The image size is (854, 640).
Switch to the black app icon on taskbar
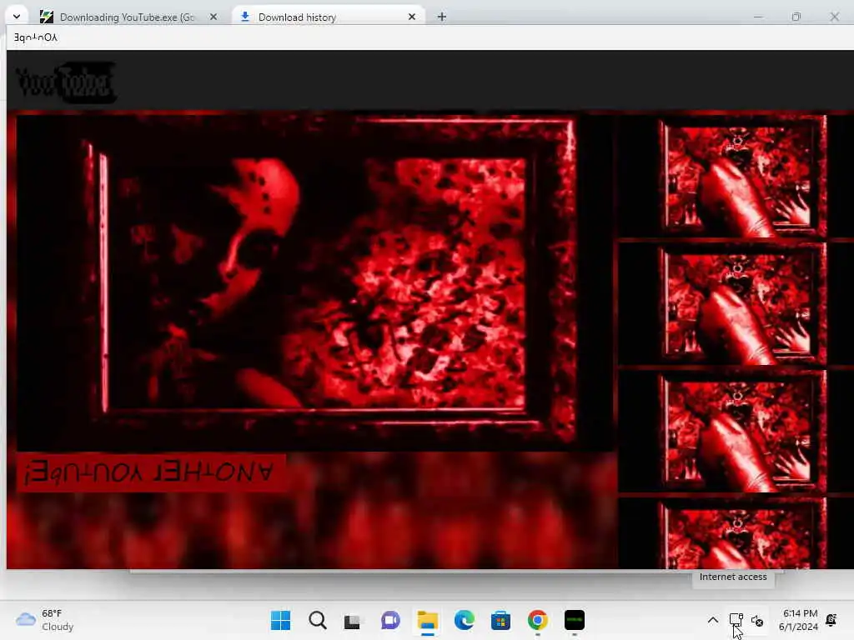(x=575, y=620)
